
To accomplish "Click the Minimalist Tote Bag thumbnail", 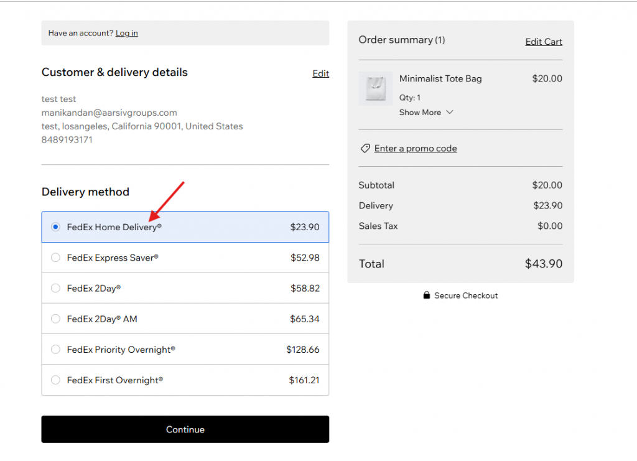I will coord(376,88).
